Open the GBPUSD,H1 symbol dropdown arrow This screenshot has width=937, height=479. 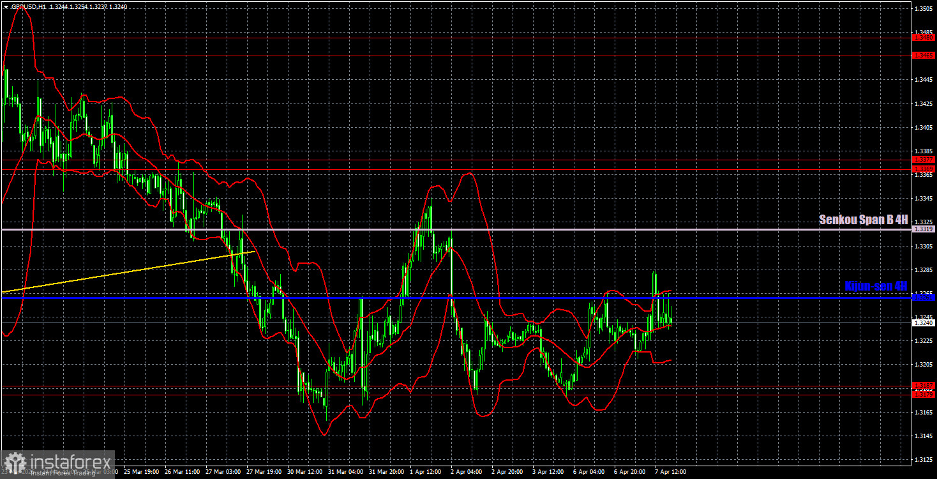6,6
